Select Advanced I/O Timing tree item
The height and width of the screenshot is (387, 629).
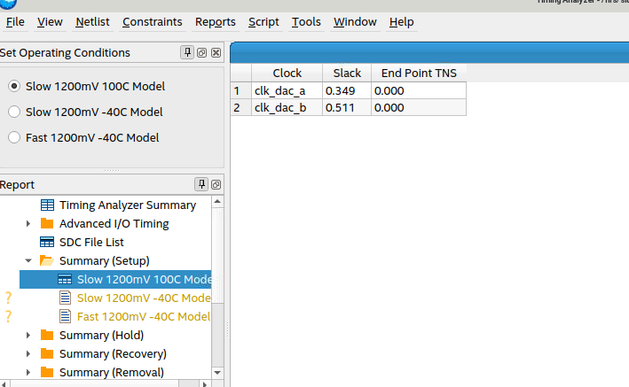pyautogui.click(x=114, y=223)
